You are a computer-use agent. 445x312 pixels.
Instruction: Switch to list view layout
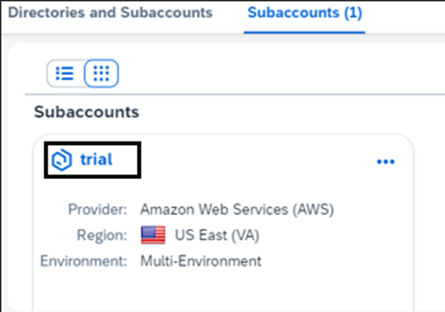click(x=65, y=73)
